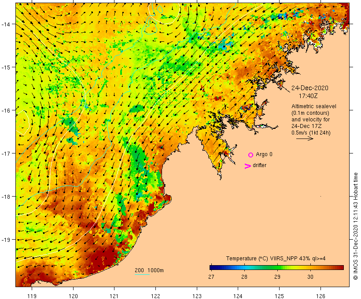Click the date text 24-Dec-2020
This screenshot has width=361, height=299.
click(x=310, y=88)
